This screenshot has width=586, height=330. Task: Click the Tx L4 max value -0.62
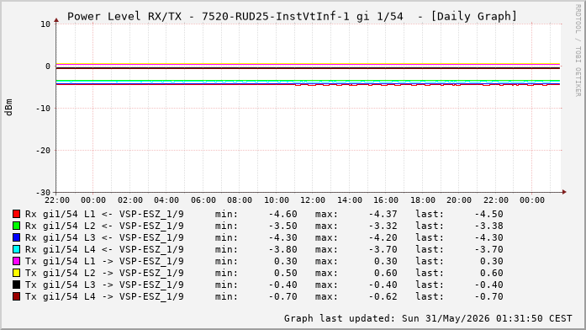383,296
